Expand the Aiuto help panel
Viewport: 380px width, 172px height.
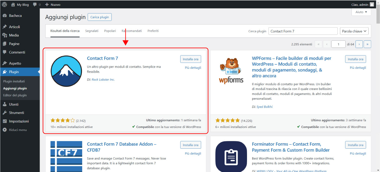tap(361, 12)
